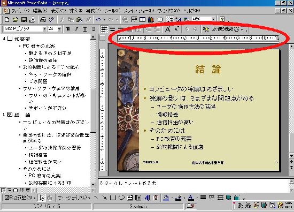Click the IME あ input mode indicator

[240, 206]
